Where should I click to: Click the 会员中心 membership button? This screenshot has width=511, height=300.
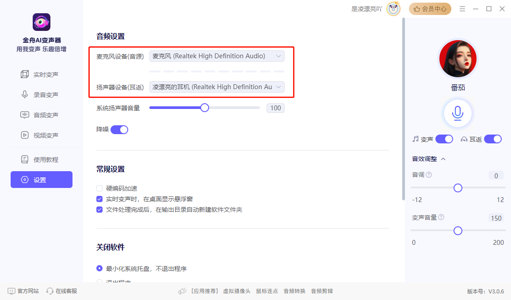coord(430,8)
